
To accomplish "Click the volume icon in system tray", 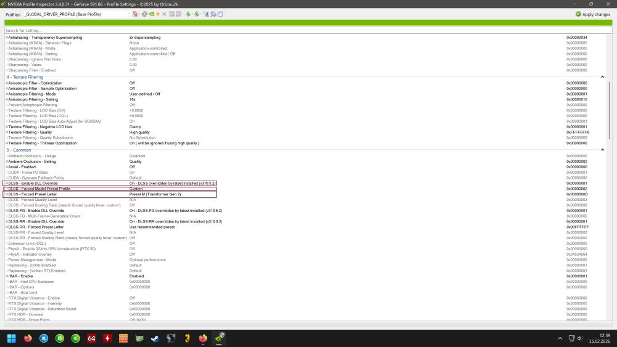I will [579, 338].
